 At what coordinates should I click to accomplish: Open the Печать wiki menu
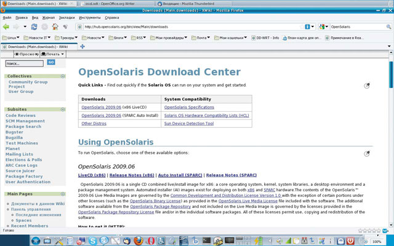pos(53,54)
